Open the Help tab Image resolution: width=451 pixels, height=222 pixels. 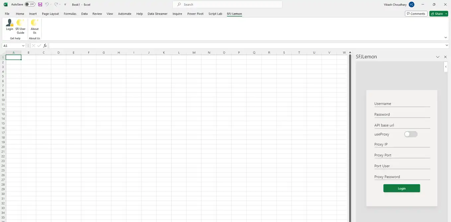click(x=139, y=14)
